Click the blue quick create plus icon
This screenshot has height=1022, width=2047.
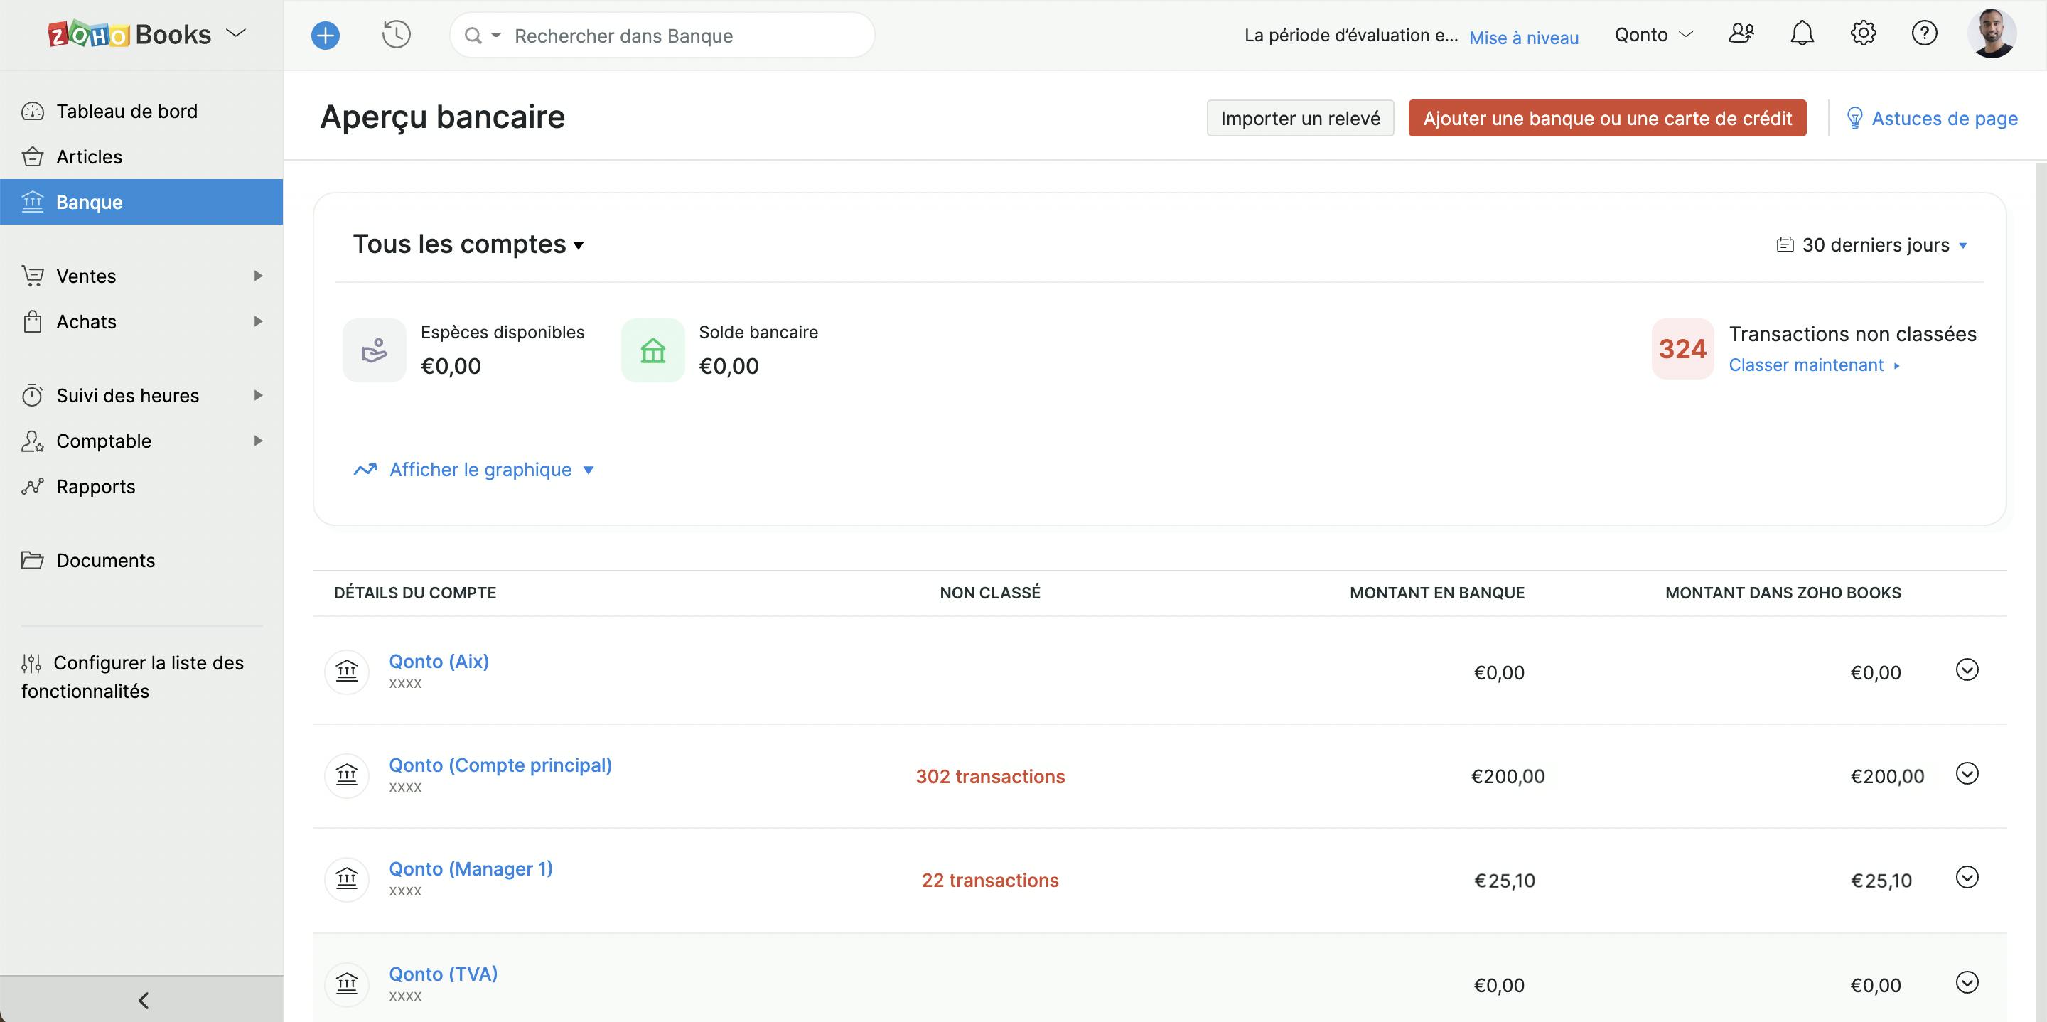(x=325, y=36)
